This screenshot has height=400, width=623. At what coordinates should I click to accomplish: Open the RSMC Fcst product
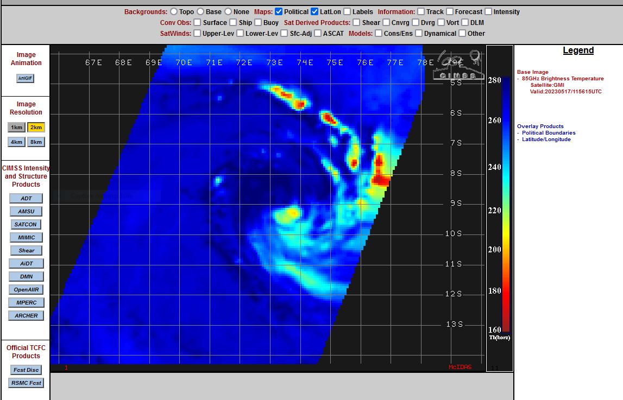point(26,383)
